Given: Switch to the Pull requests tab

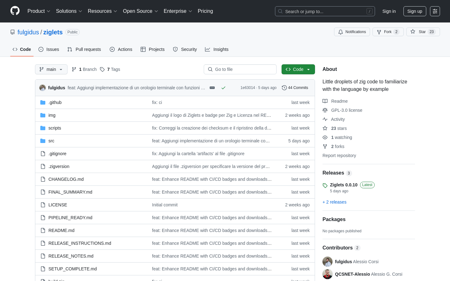Looking at the screenshot, I should pyautogui.click(x=84, y=49).
